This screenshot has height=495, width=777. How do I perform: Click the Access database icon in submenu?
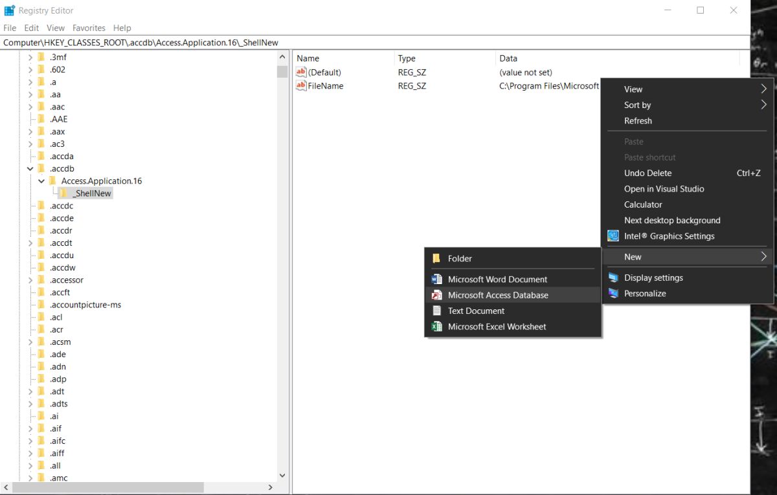coord(436,295)
